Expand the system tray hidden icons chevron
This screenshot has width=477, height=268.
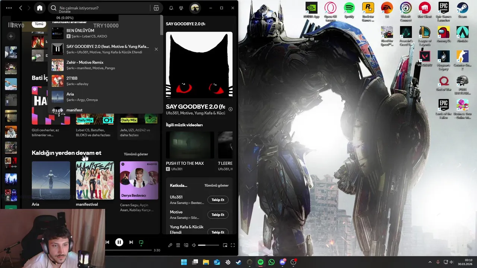[x=430, y=262]
